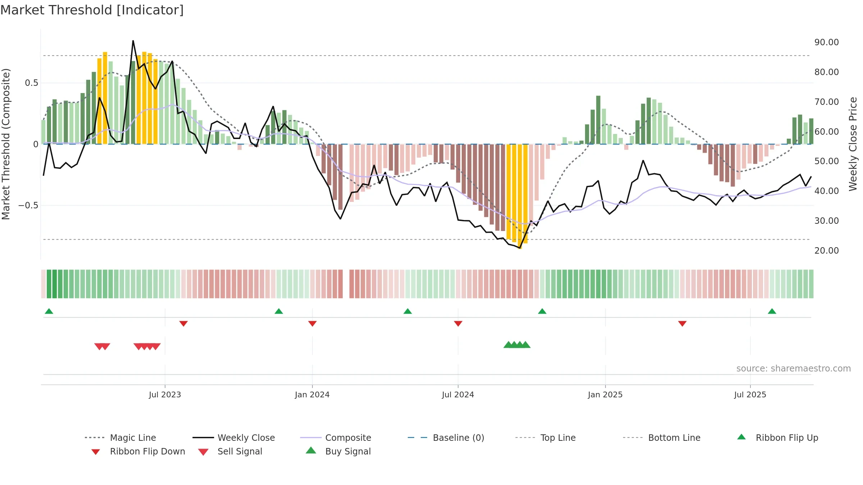Click the Jul 2025 x-axis label

(750, 394)
